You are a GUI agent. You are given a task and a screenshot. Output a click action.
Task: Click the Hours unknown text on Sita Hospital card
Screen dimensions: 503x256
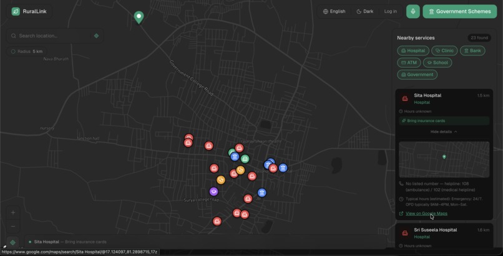[418, 111]
